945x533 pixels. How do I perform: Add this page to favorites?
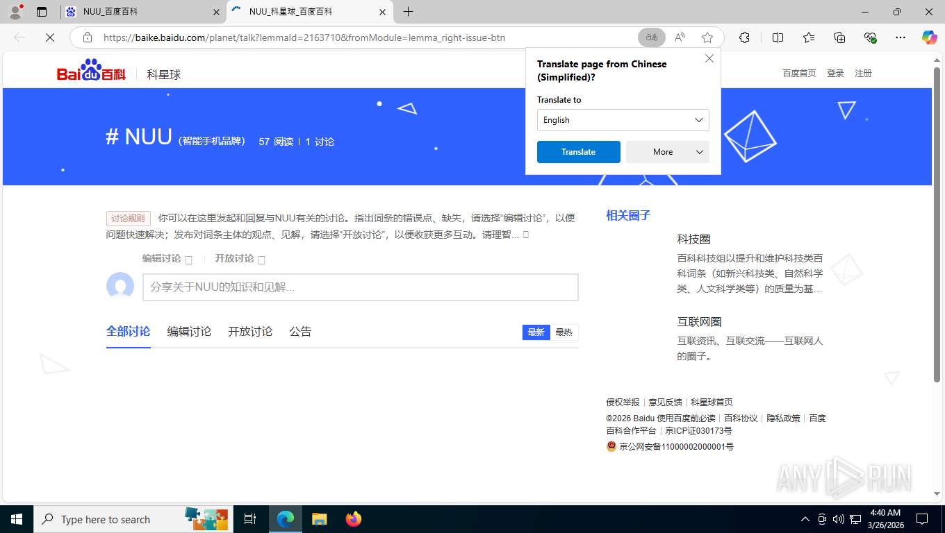[707, 37]
